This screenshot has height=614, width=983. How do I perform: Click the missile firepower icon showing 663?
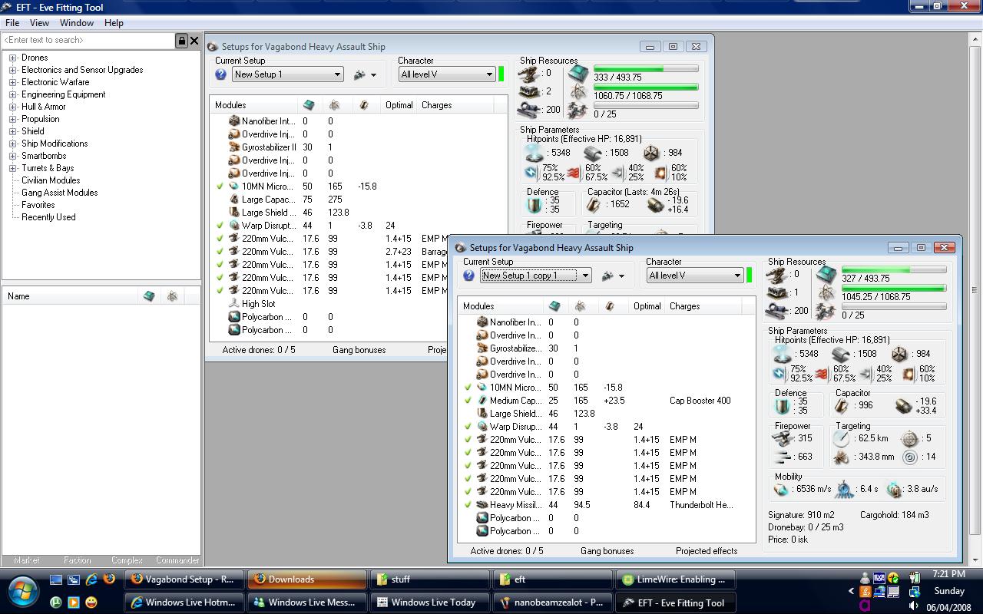coord(783,457)
